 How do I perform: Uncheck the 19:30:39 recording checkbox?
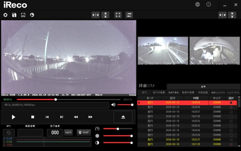(x=231, y=103)
